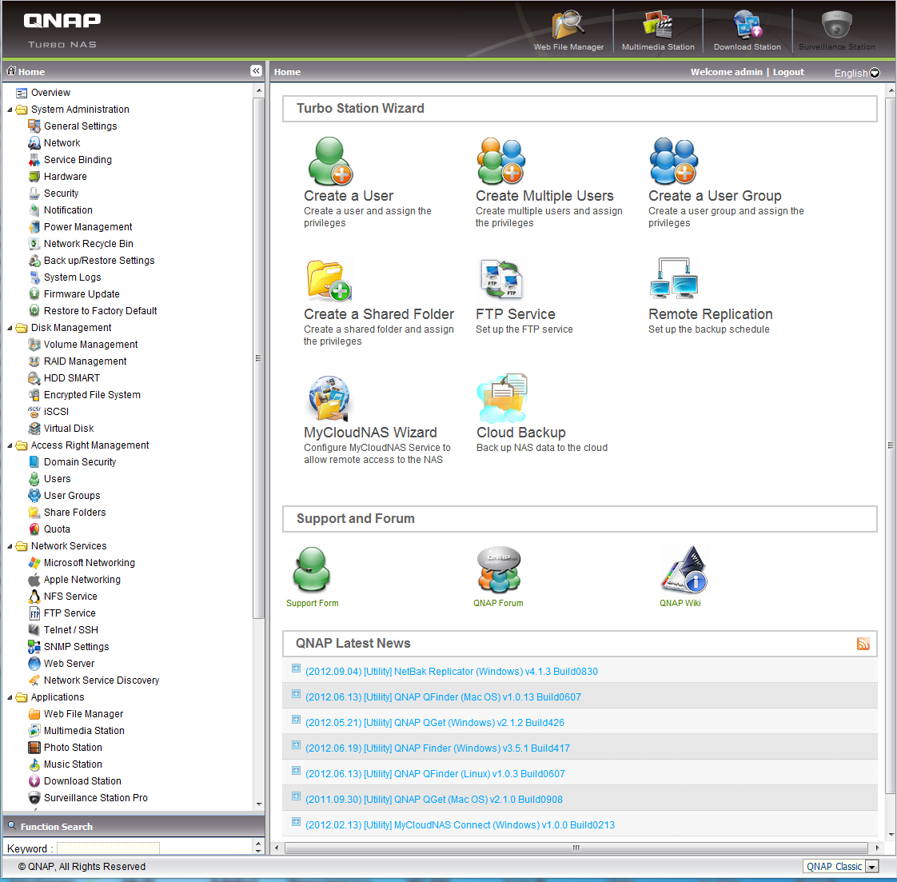Image resolution: width=897 pixels, height=882 pixels.
Task: Collapse the left navigation panel
Action: point(256,71)
